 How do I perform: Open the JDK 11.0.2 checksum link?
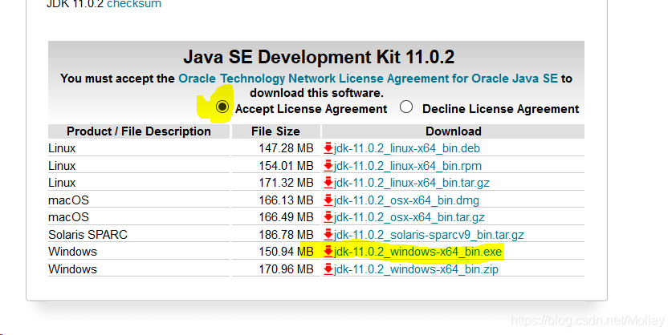point(134,4)
